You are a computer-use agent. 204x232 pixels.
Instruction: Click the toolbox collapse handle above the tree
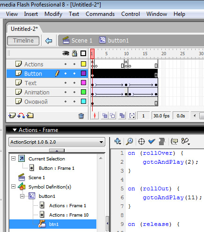click(x=57, y=151)
